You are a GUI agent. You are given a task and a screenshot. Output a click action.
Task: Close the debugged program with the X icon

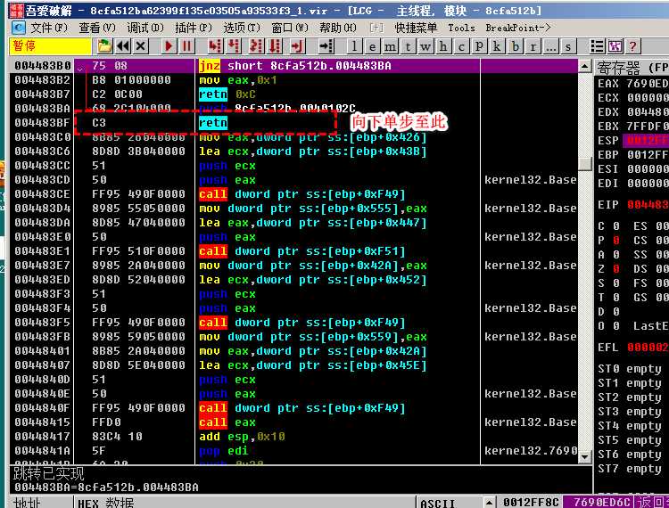(141, 46)
